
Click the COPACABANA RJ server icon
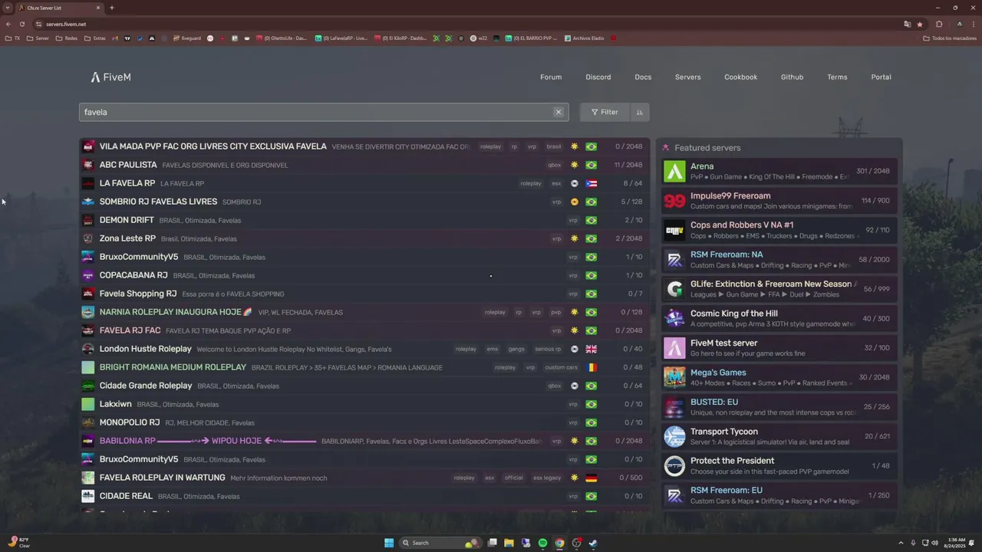point(88,275)
